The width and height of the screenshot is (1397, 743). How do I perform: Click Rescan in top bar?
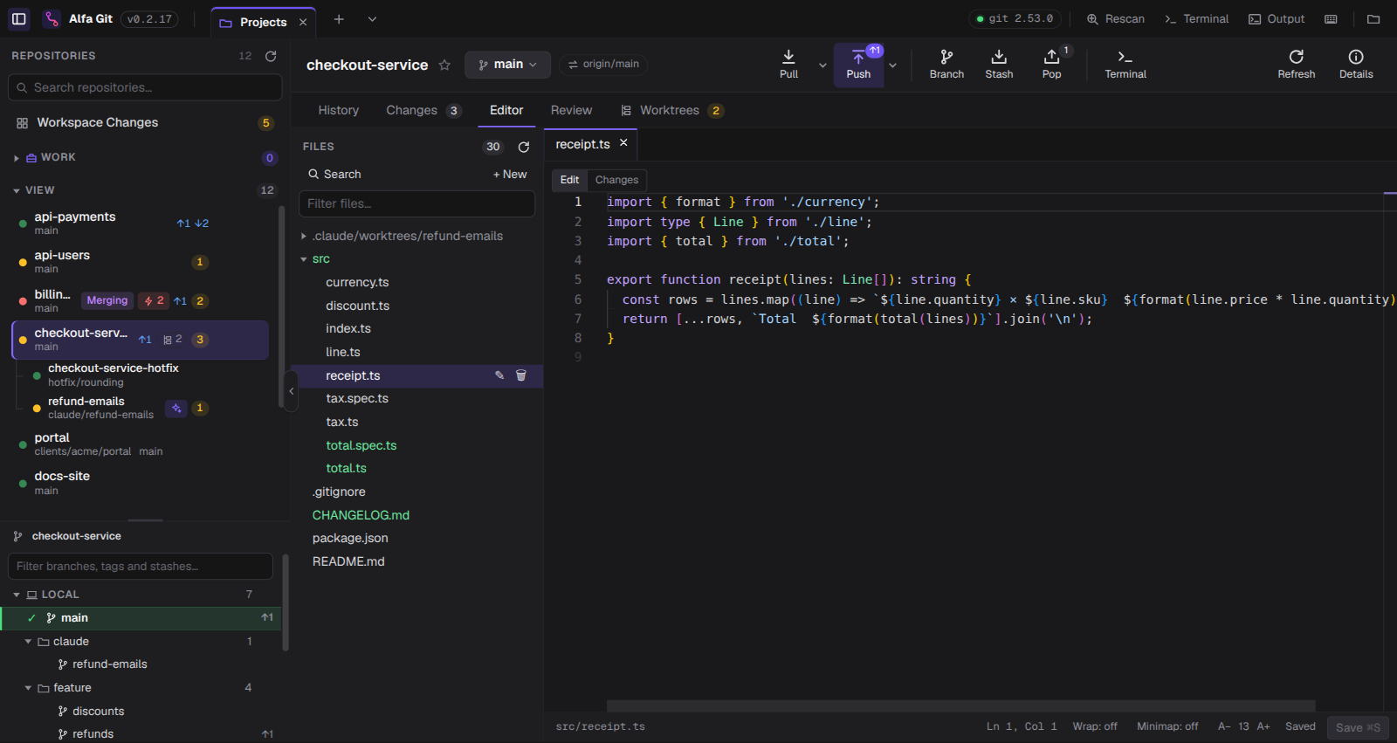point(1115,19)
